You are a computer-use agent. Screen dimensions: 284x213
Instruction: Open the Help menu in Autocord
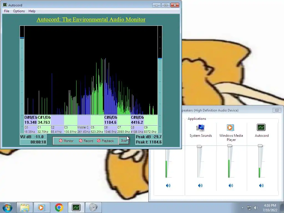point(32,11)
